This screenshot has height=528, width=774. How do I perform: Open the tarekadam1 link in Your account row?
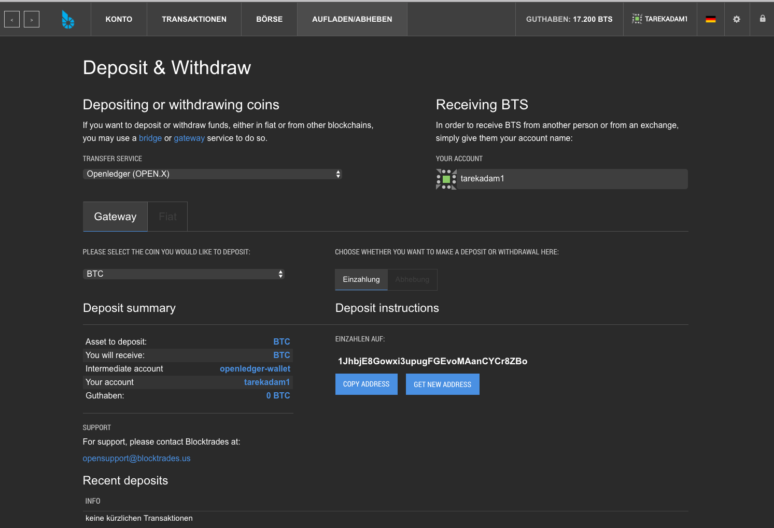click(x=267, y=382)
